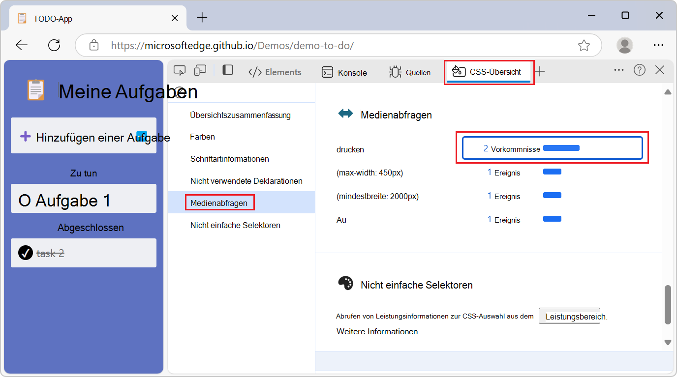Close the DevTools panel
The height and width of the screenshot is (377, 677).
point(660,70)
